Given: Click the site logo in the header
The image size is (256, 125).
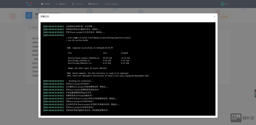Looking at the screenshot, I should [29, 4].
